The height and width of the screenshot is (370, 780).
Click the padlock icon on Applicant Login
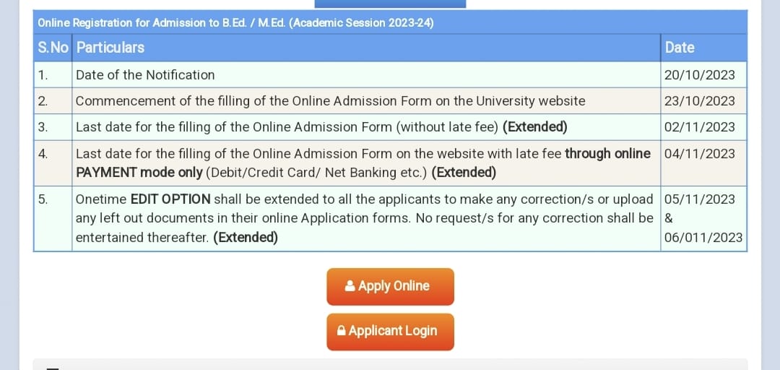pyautogui.click(x=341, y=331)
